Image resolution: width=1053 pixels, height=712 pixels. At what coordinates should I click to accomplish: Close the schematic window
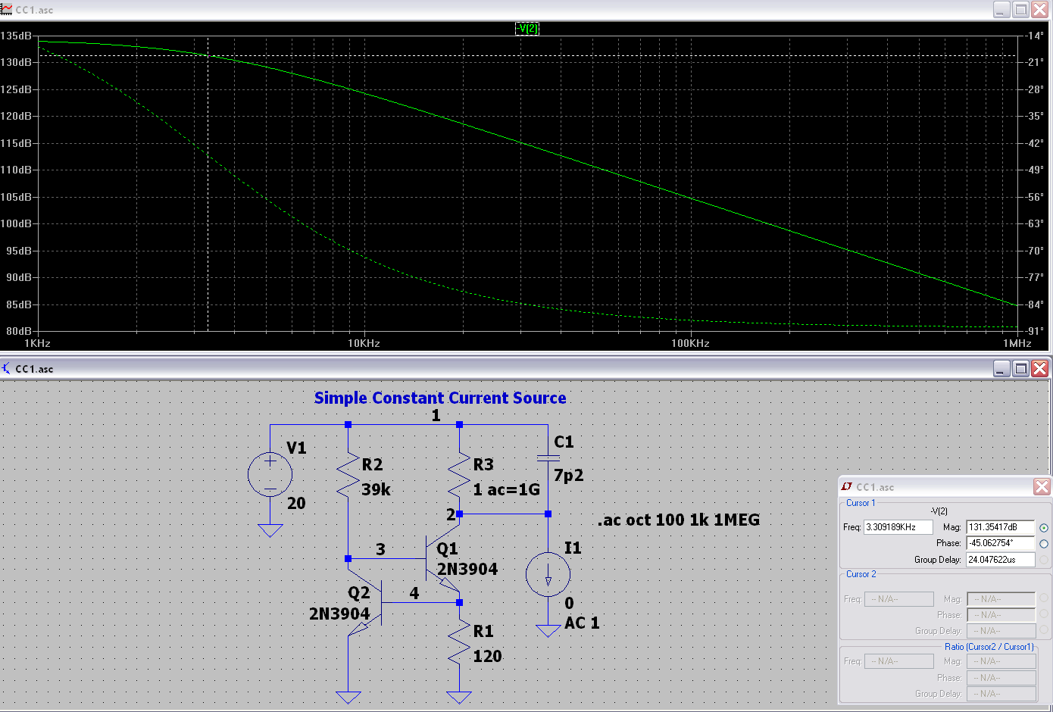pos(1040,368)
